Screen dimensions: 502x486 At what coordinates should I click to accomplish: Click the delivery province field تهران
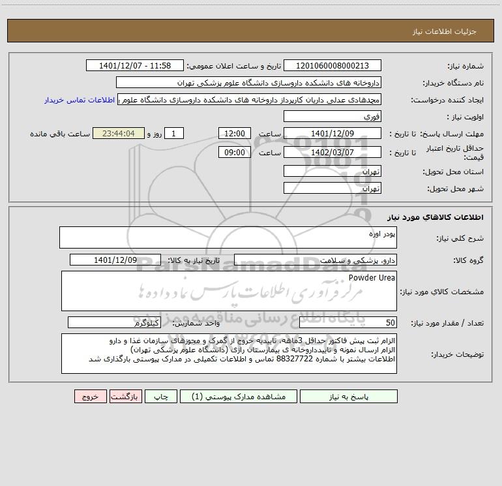(x=332, y=172)
